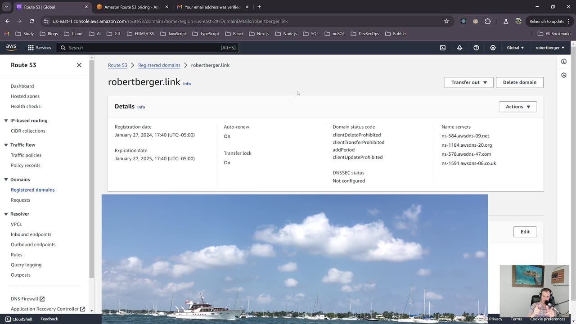Open the DevSecOps bookmarks folder
The width and height of the screenshot is (576, 324).
coord(365,34)
